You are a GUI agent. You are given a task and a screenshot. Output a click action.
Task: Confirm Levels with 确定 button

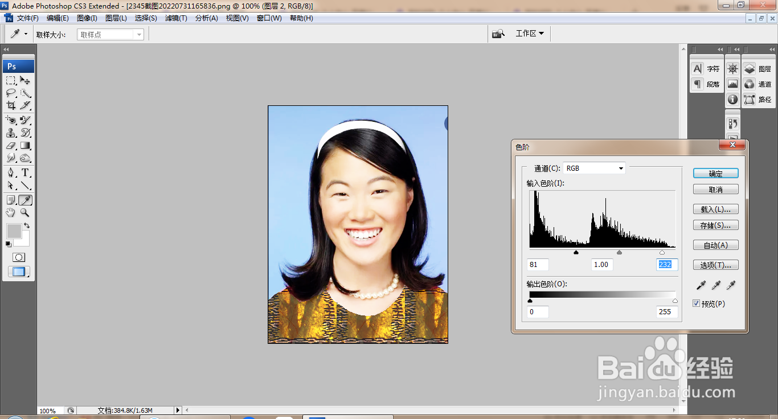(x=716, y=174)
